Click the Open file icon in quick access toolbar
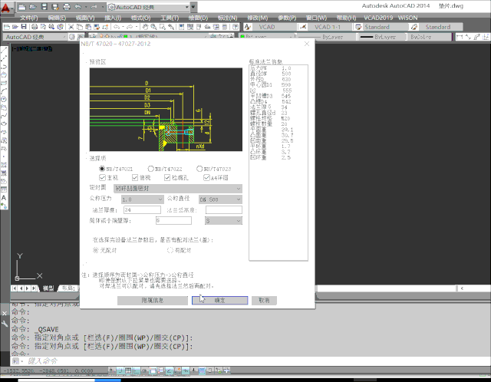491x382 pixels. (x=35, y=6)
